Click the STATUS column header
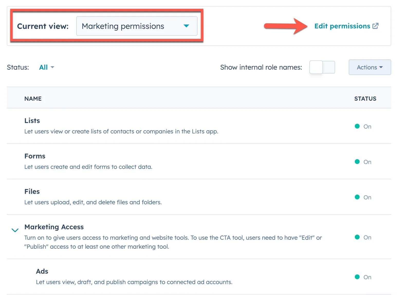 click(365, 99)
